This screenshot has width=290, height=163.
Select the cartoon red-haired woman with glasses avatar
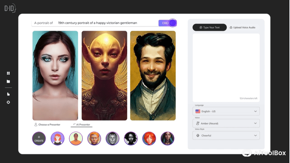click(57, 138)
